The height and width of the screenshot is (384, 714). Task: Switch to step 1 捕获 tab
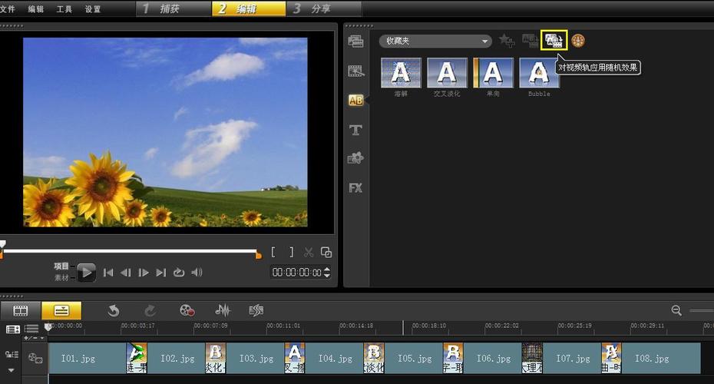pos(174,8)
